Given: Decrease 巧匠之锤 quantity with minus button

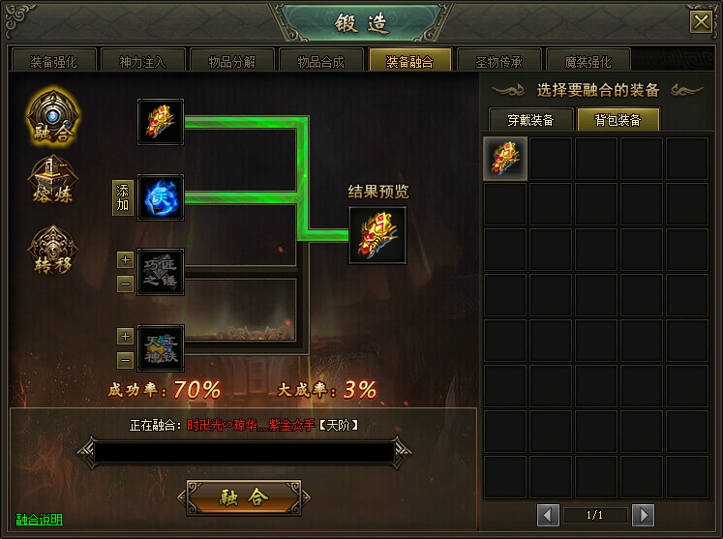Looking at the screenshot, I should 125,284.
